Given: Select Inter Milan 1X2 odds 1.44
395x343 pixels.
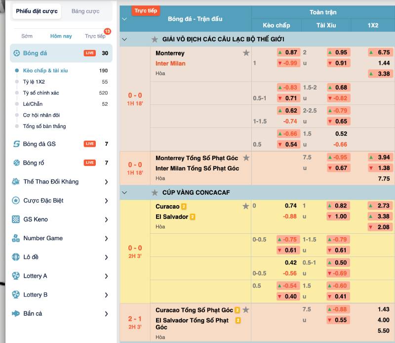Looking at the screenshot, I should point(384,63).
